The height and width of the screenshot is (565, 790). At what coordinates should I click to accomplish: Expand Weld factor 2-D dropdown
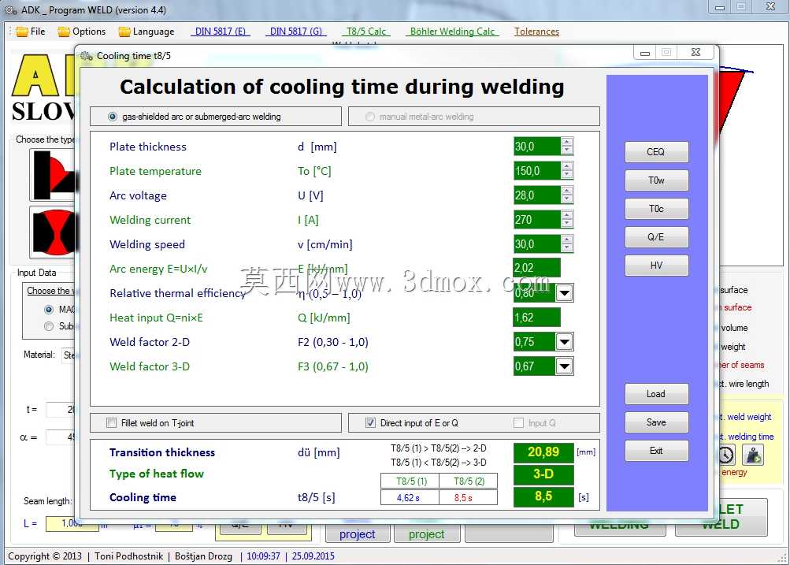[564, 342]
